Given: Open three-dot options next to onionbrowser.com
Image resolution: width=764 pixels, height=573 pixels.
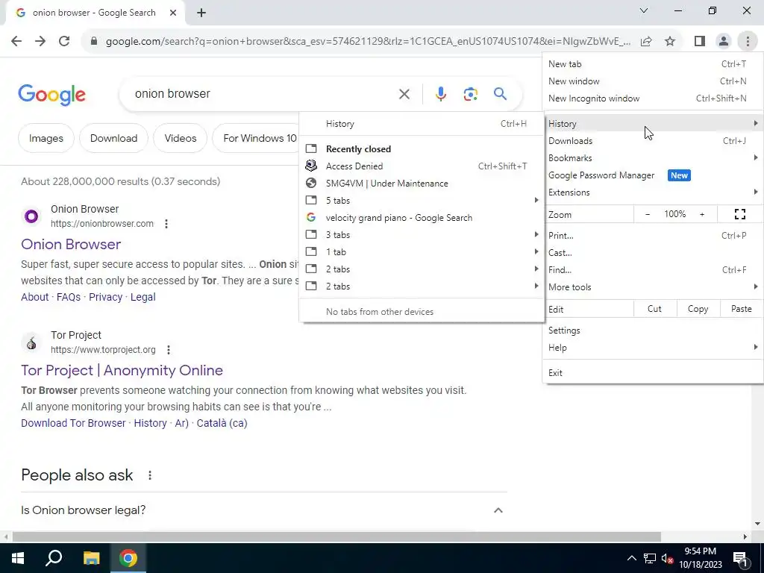Looking at the screenshot, I should pos(166,224).
